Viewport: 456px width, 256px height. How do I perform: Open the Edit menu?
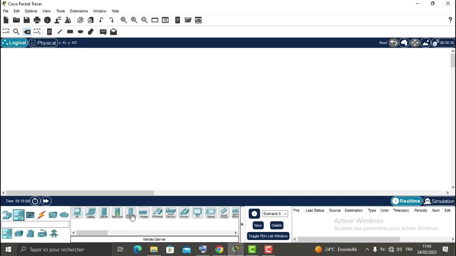16,11
